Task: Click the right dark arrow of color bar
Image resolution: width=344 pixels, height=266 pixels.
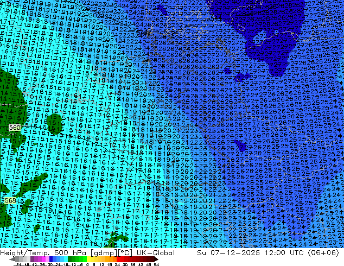Action: (x=156, y=259)
